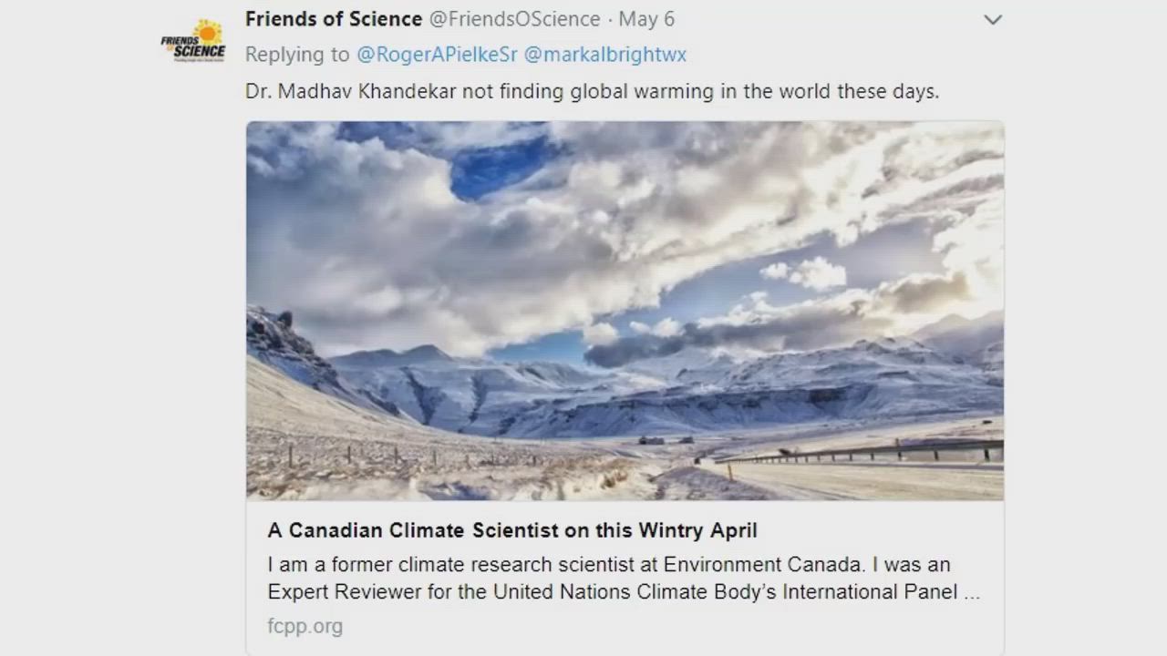
Task: Open "A Canadian Climate Scientist on this Wintry April"
Action: (x=512, y=530)
